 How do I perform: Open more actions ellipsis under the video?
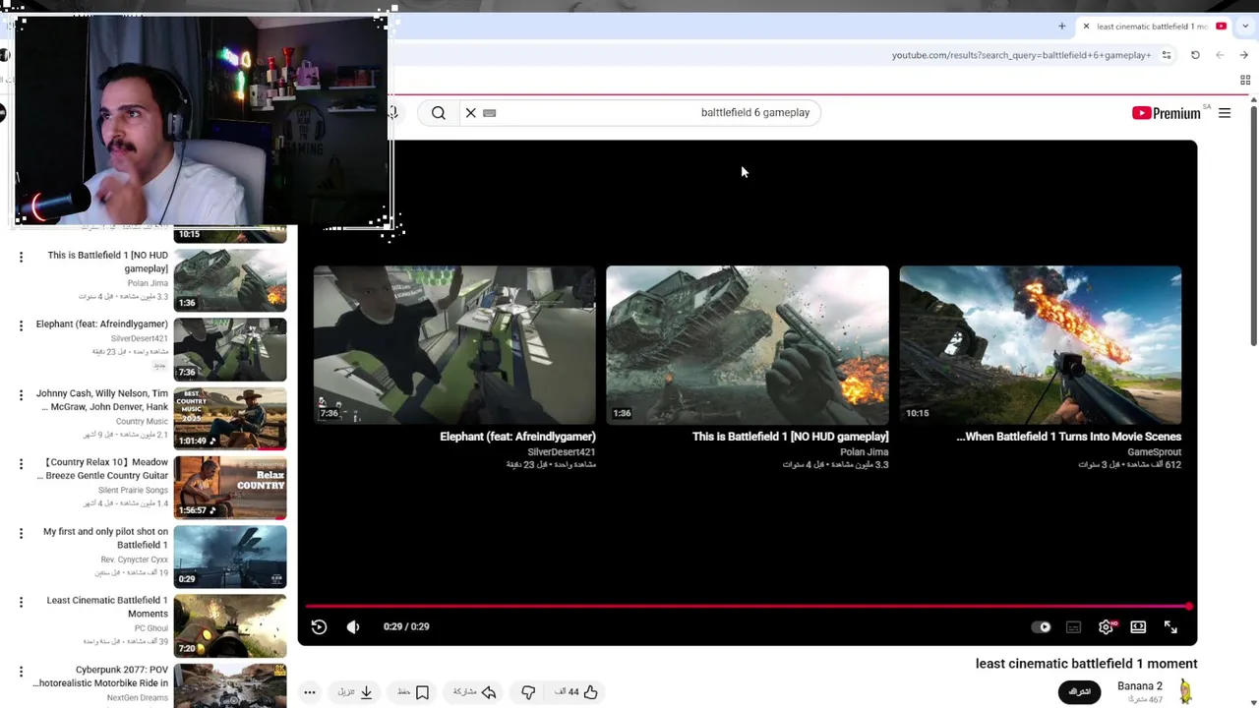point(309,692)
